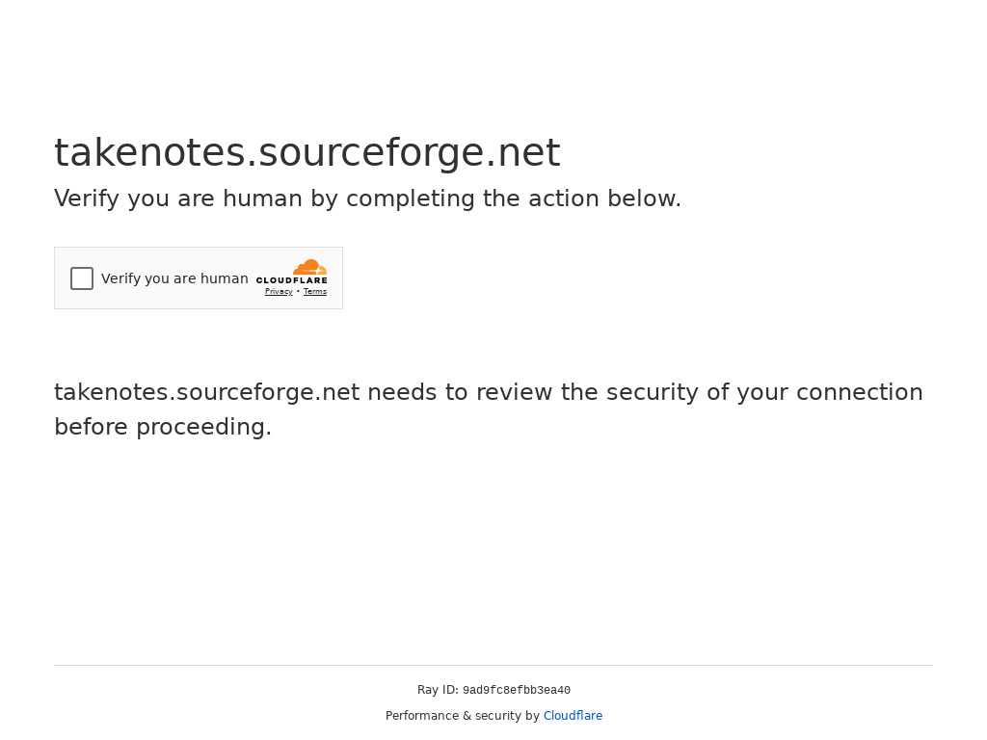The height and width of the screenshot is (740, 987).
Task: Click the orange Cloudflare cloud logo
Action: coord(310,267)
